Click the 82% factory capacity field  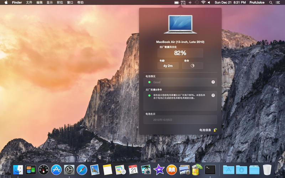tap(180, 53)
